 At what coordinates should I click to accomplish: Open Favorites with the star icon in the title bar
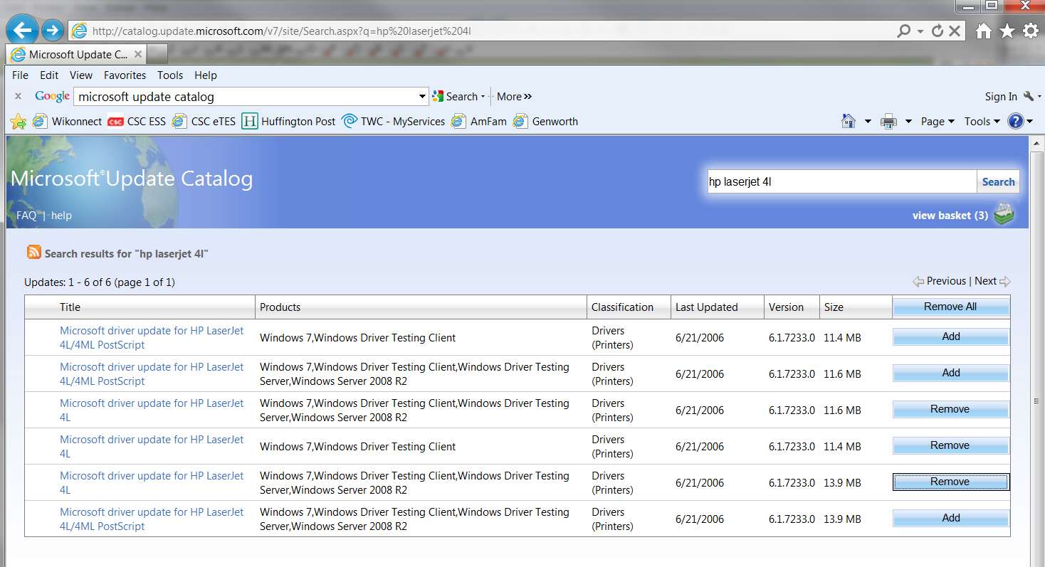[1007, 31]
